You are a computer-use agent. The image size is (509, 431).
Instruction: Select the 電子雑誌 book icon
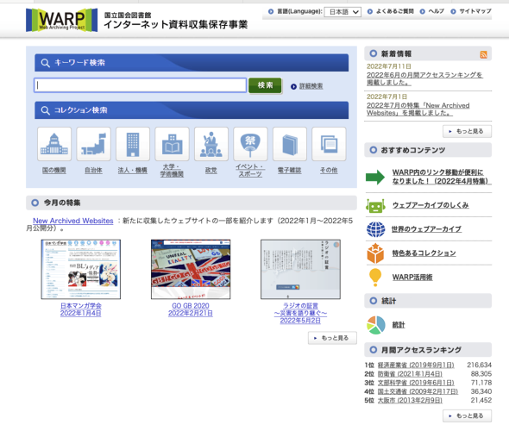(290, 144)
